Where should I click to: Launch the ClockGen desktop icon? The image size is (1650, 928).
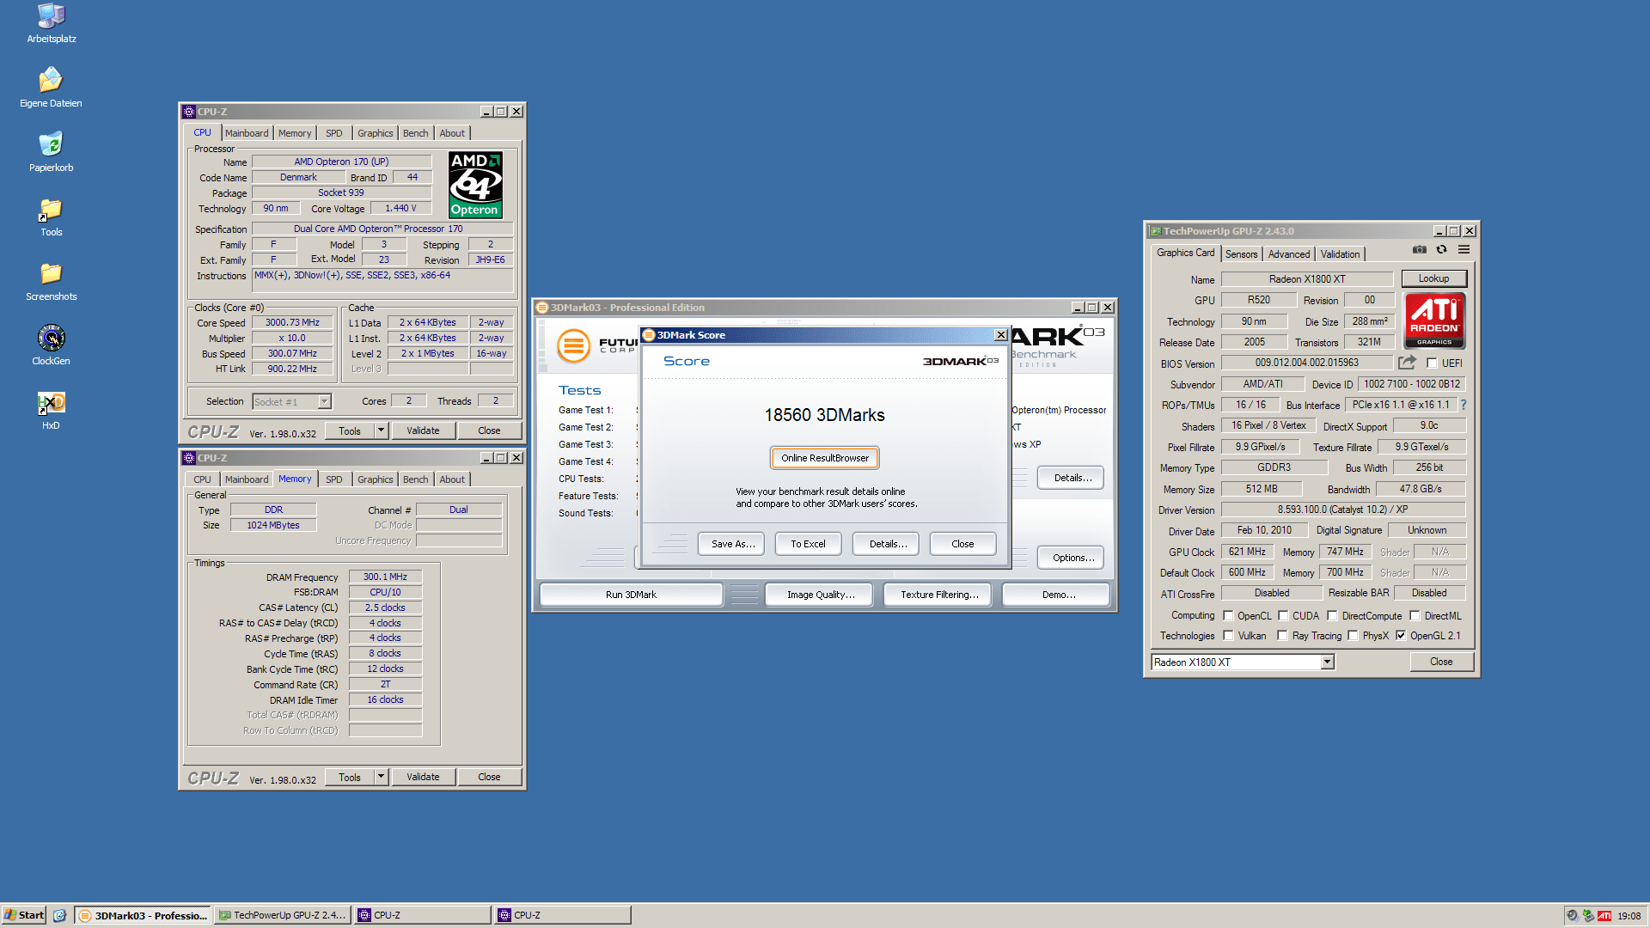point(51,345)
